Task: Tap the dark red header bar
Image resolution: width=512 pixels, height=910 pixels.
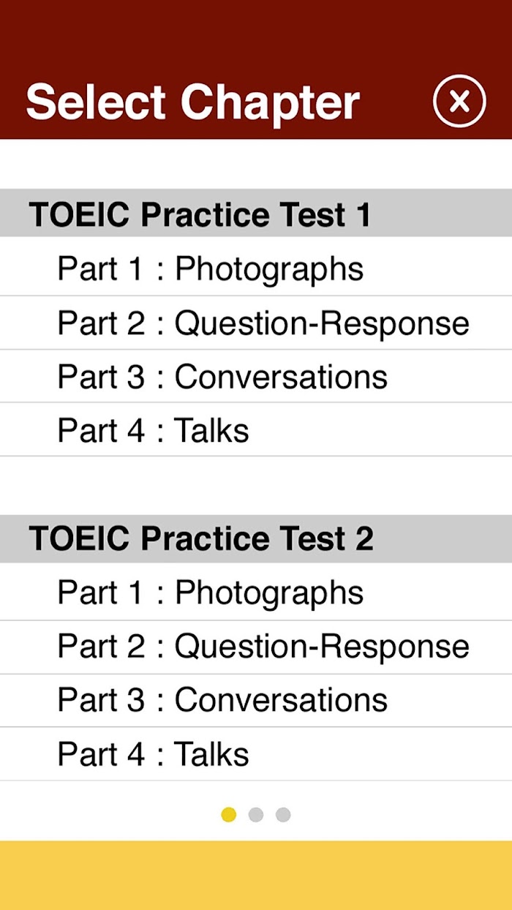Action: coord(256,69)
